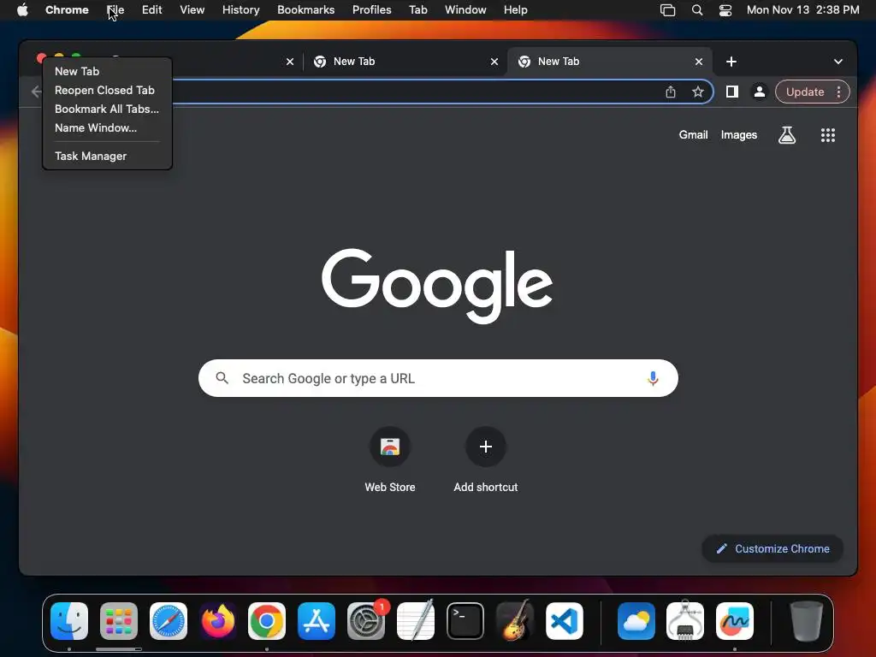This screenshot has width=876, height=657.
Task: Open Search Labs flask icon
Action: (787, 134)
